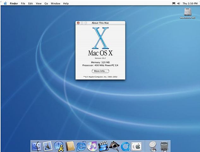Click the clock showing Thu 3:50 PM

190,3
